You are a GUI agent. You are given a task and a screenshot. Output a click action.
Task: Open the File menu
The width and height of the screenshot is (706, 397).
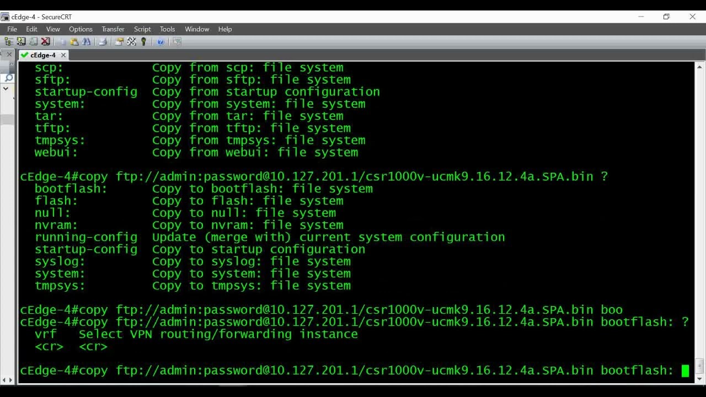12,29
